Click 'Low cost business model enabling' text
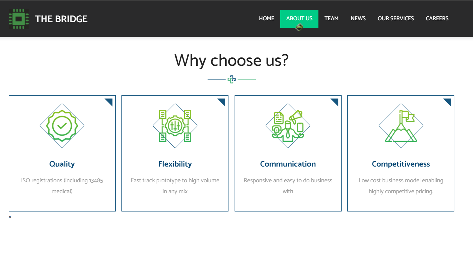This screenshot has width=473, height=267. pyautogui.click(x=401, y=180)
